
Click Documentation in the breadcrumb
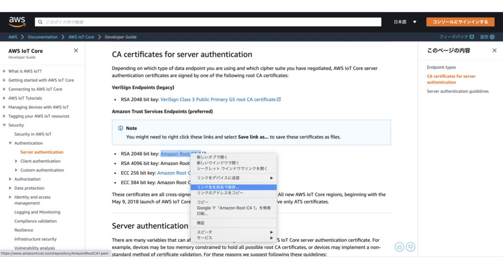click(42, 37)
